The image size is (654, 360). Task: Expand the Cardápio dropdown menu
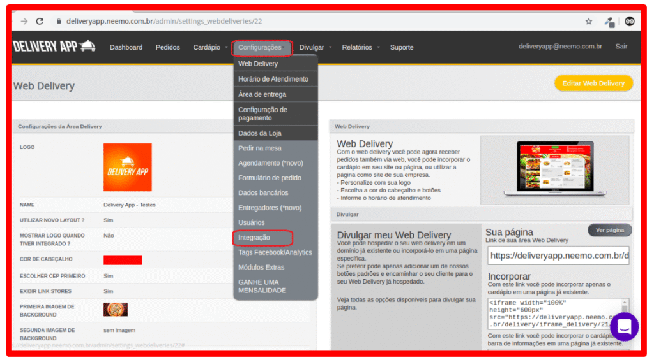[210, 47]
